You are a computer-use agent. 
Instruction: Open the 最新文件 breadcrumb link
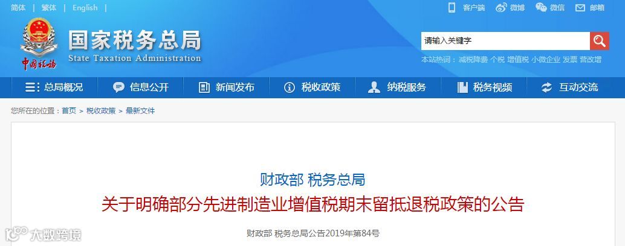(140, 111)
